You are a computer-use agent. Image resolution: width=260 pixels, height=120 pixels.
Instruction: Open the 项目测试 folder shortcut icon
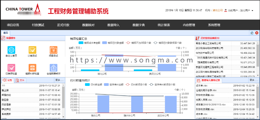[x=53, y=50]
